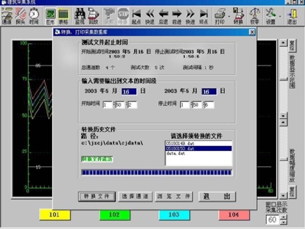Increase collection count with stepper up arrow
Viewport: 305px width, 229px height.
[x=283, y=217]
